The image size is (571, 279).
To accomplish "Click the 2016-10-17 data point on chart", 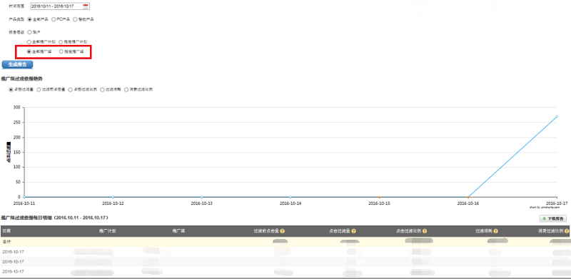I will (x=557, y=116).
